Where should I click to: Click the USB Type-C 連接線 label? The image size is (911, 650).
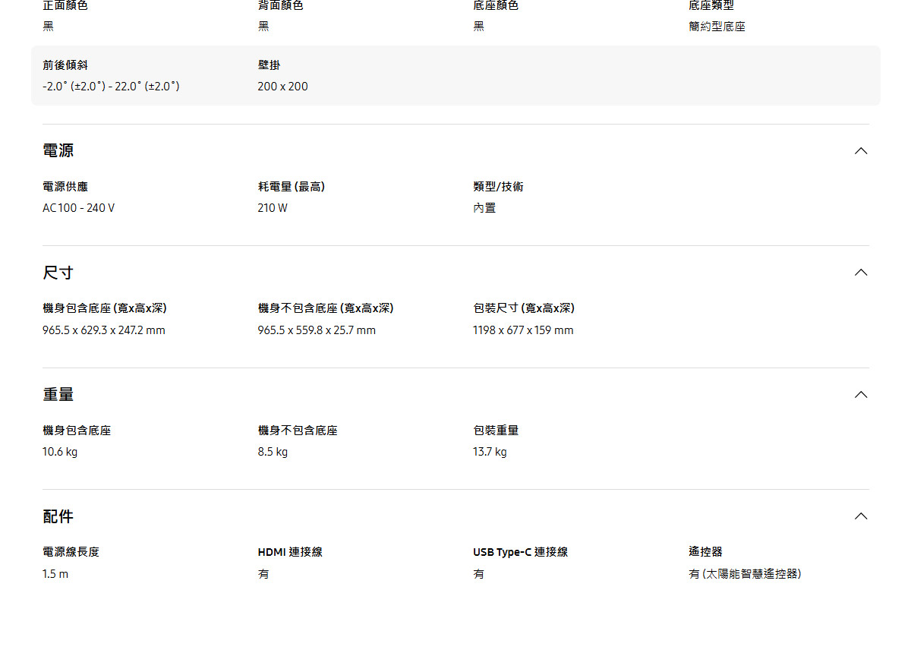[520, 552]
